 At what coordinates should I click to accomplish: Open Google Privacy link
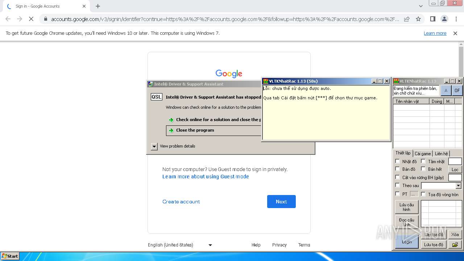(279, 245)
